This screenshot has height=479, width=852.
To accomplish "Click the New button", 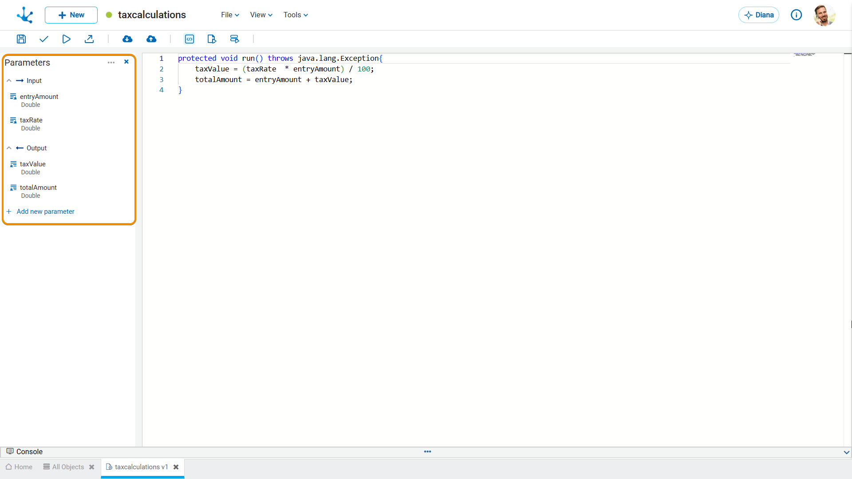I will 71,15.
